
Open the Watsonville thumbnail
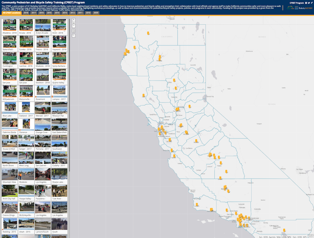(26, 93)
